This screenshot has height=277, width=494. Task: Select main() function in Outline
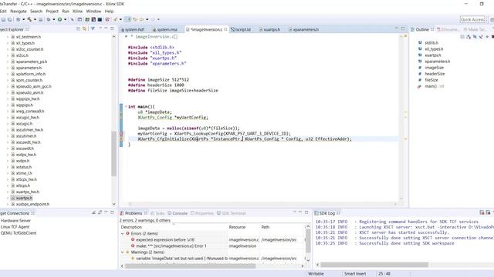434,86
